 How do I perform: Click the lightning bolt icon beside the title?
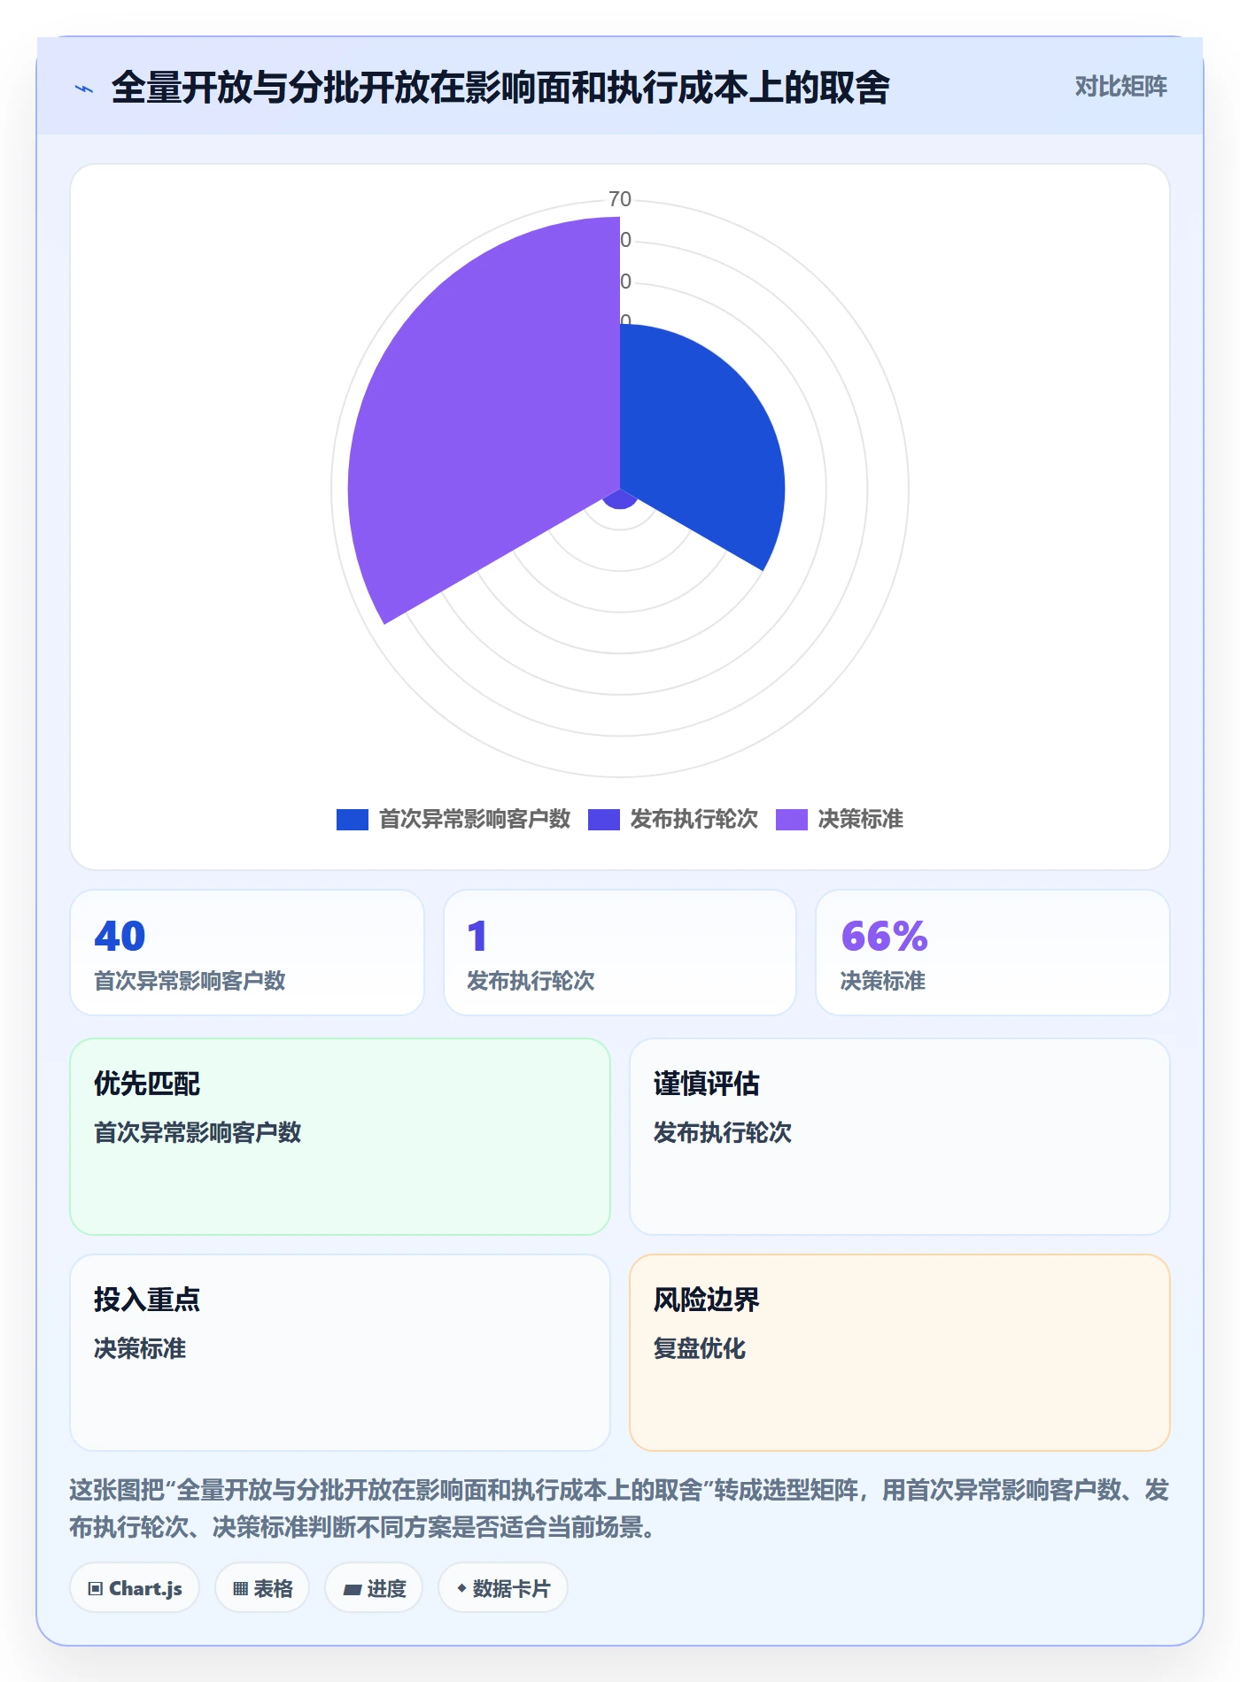(x=84, y=89)
